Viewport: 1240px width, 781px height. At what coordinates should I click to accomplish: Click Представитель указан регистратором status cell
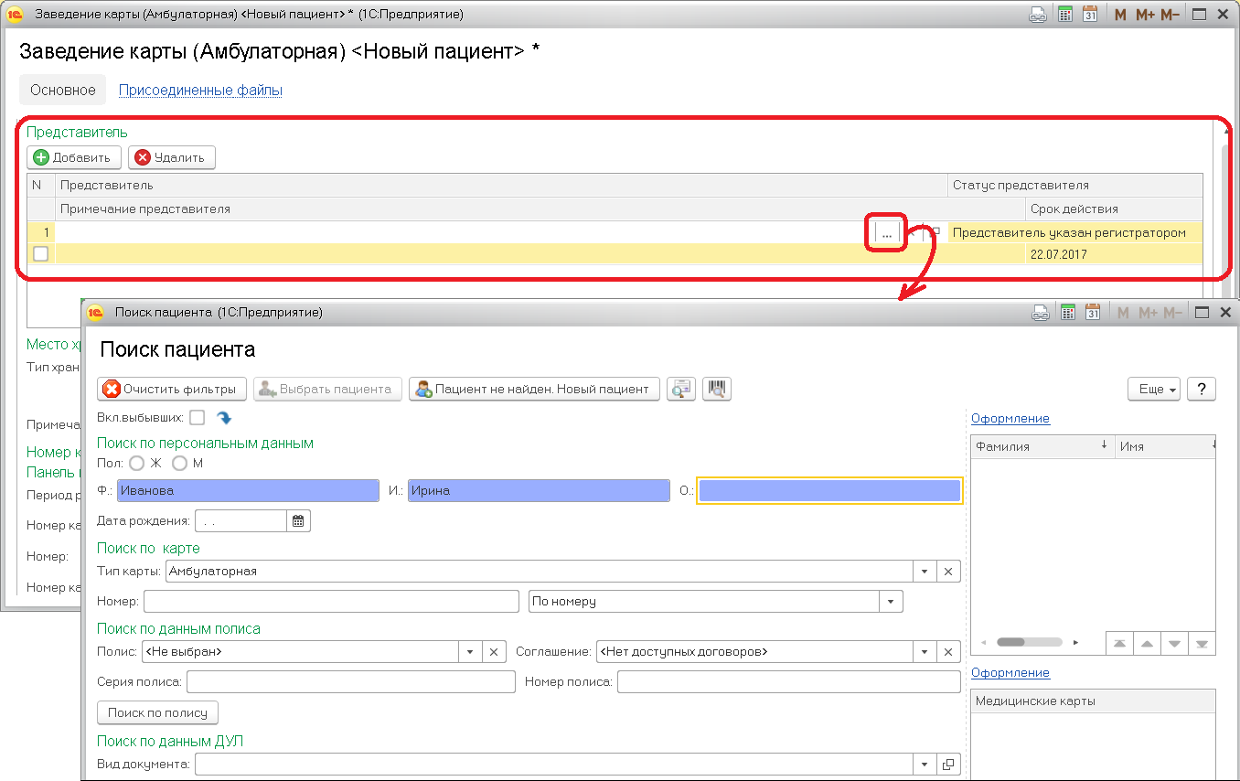click(x=1074, y=233)
